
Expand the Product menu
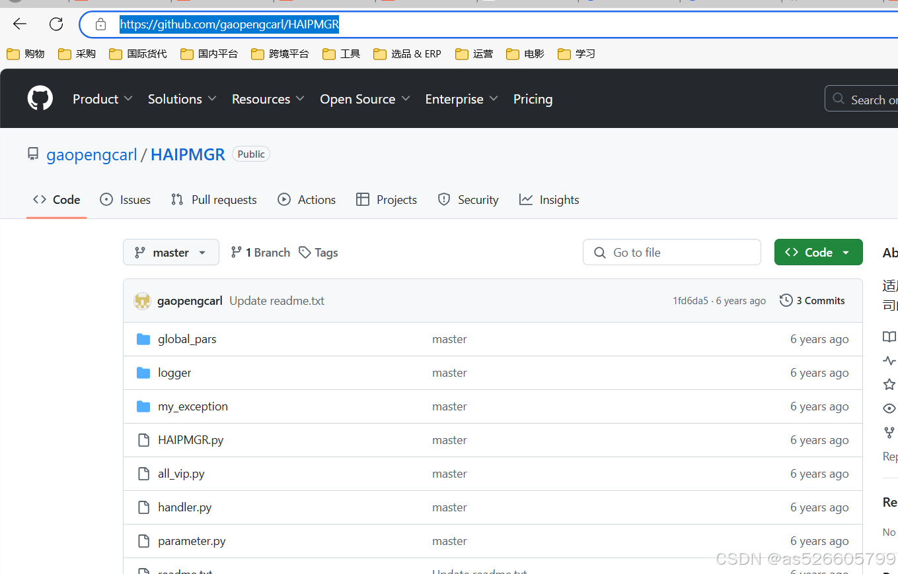point(102,99)
